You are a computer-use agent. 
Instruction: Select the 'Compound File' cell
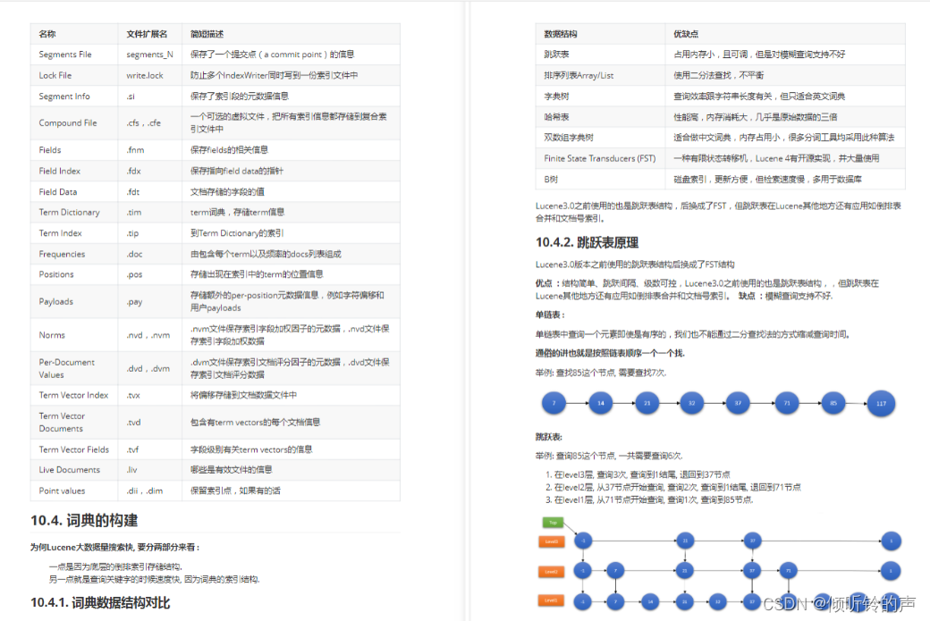[x=74, y=122]
